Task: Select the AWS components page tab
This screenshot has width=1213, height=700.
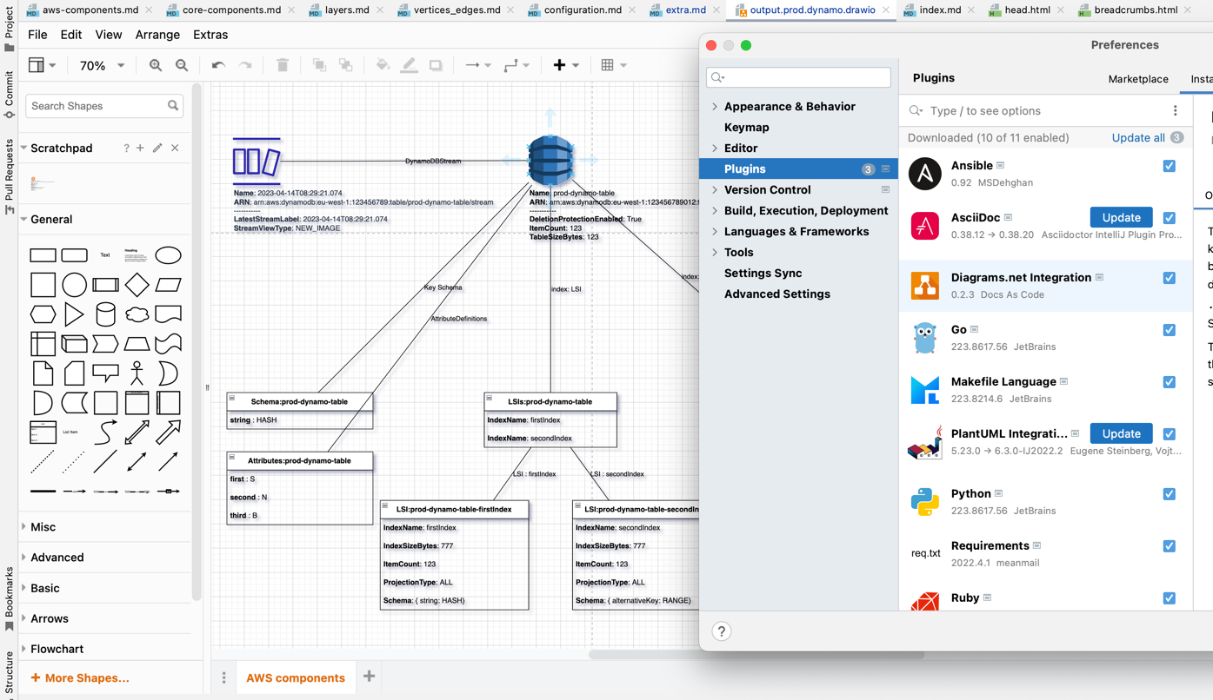Action: point(296,678)
